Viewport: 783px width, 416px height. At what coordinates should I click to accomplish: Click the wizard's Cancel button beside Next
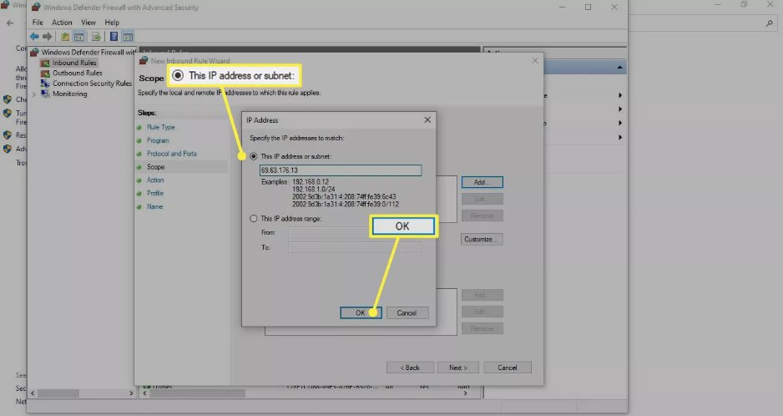coord(508,368)
